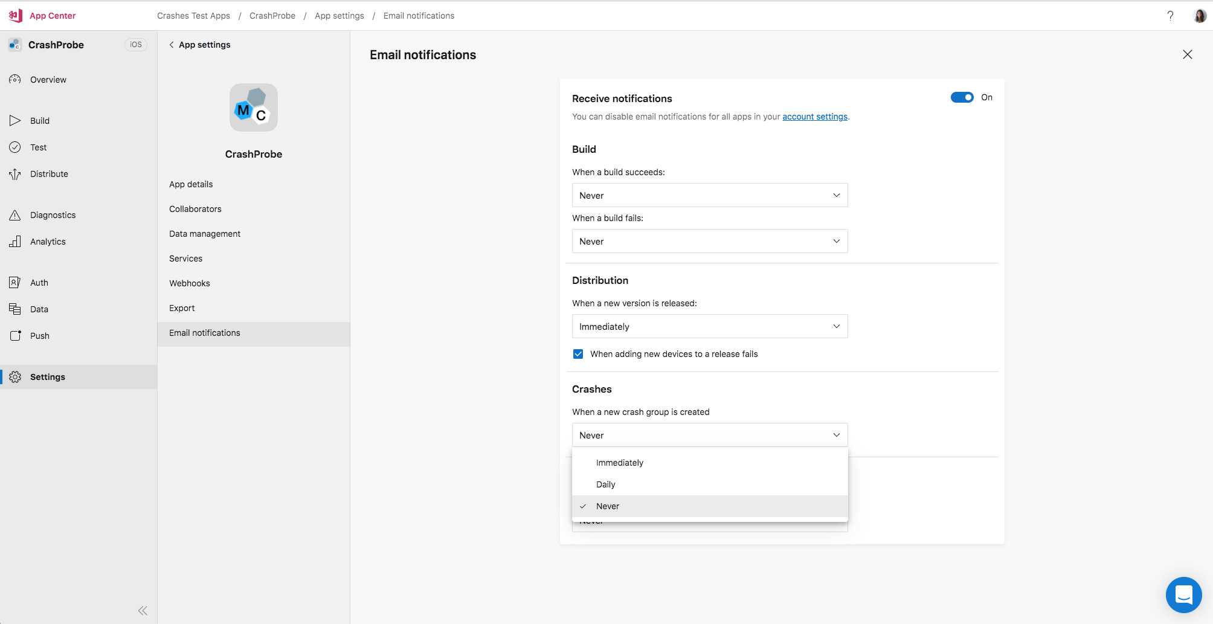
Task: Open the Analytics section
Action: [x=48, y=241]
